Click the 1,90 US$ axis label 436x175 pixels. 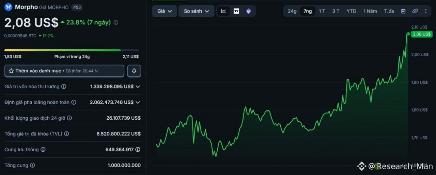click(x=419, y=82)
